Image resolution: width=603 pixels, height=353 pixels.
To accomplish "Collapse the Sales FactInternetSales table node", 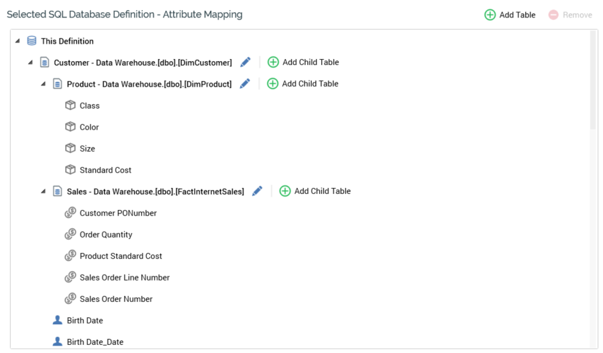I will click(x=44, y=191).
